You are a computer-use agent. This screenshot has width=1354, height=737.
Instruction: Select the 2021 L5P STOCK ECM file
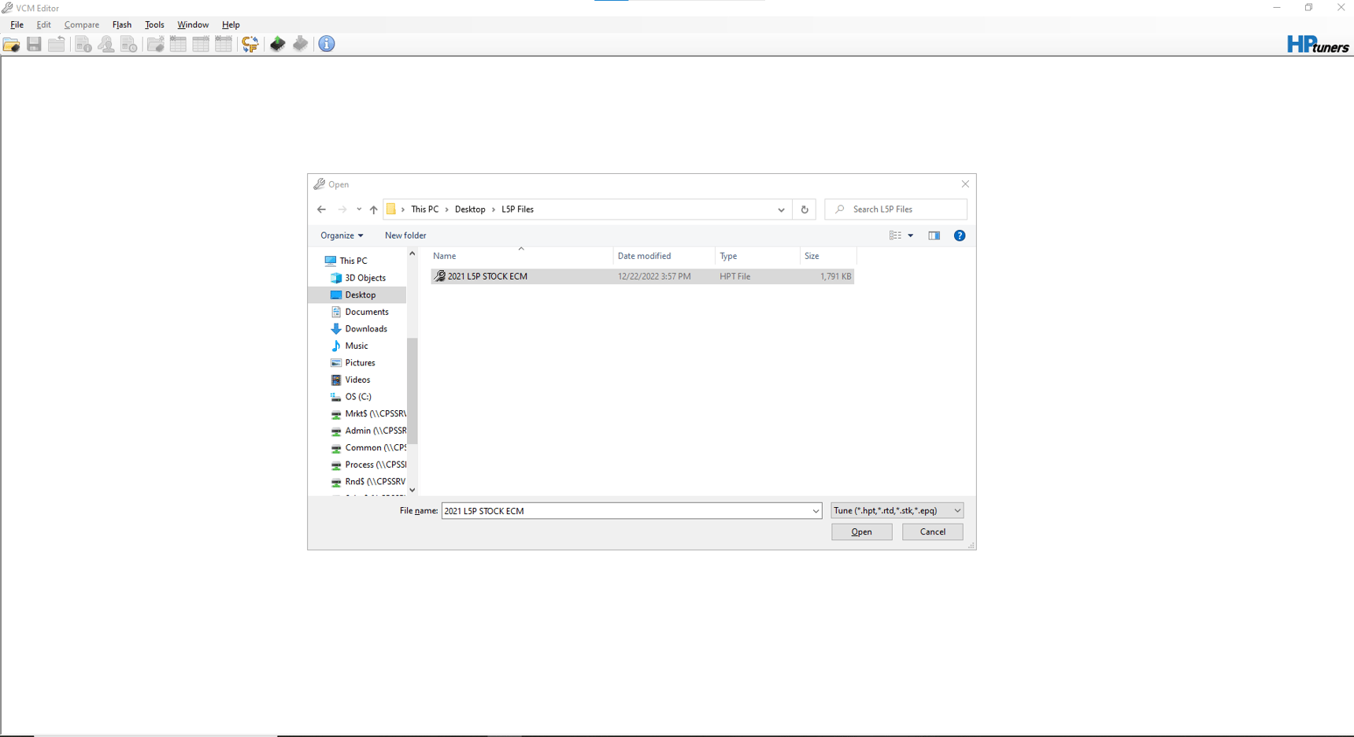pos(487,276)
